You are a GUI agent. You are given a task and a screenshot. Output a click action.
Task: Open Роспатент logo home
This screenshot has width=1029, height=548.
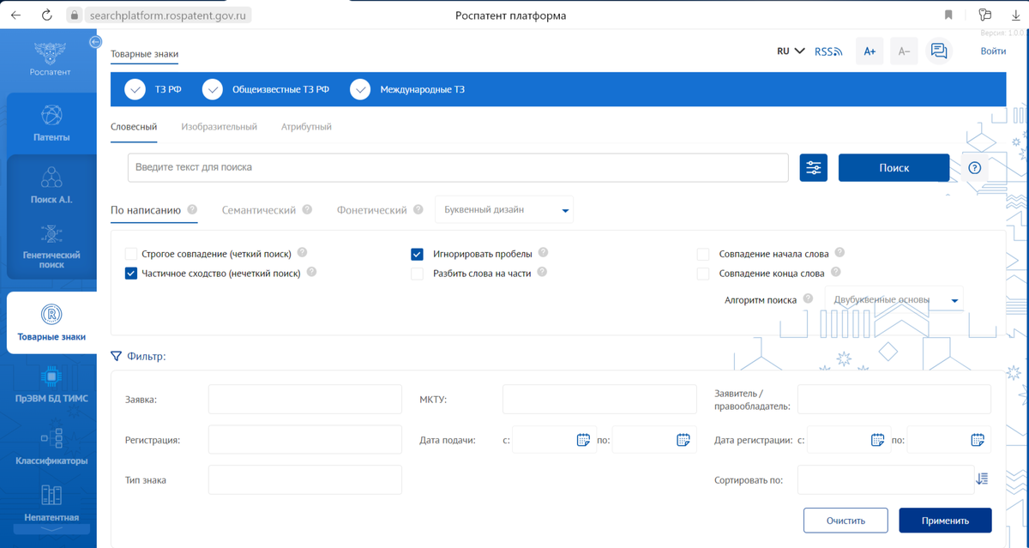50,60
